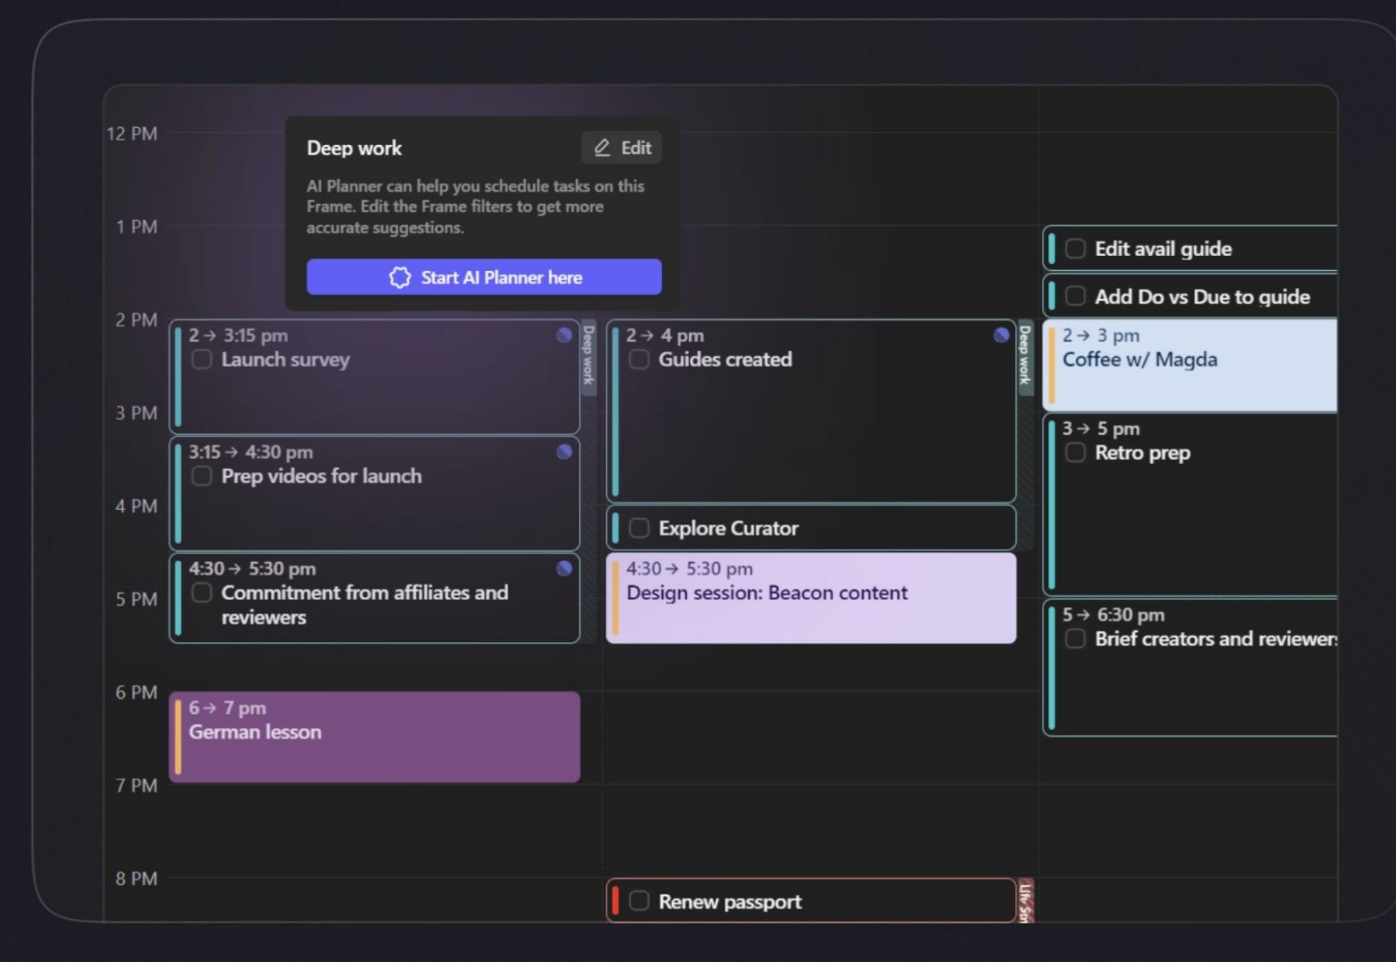Tick the Edit avail guide checkbox
The width and height of the screenshot is (1396, 962).
1075,248
